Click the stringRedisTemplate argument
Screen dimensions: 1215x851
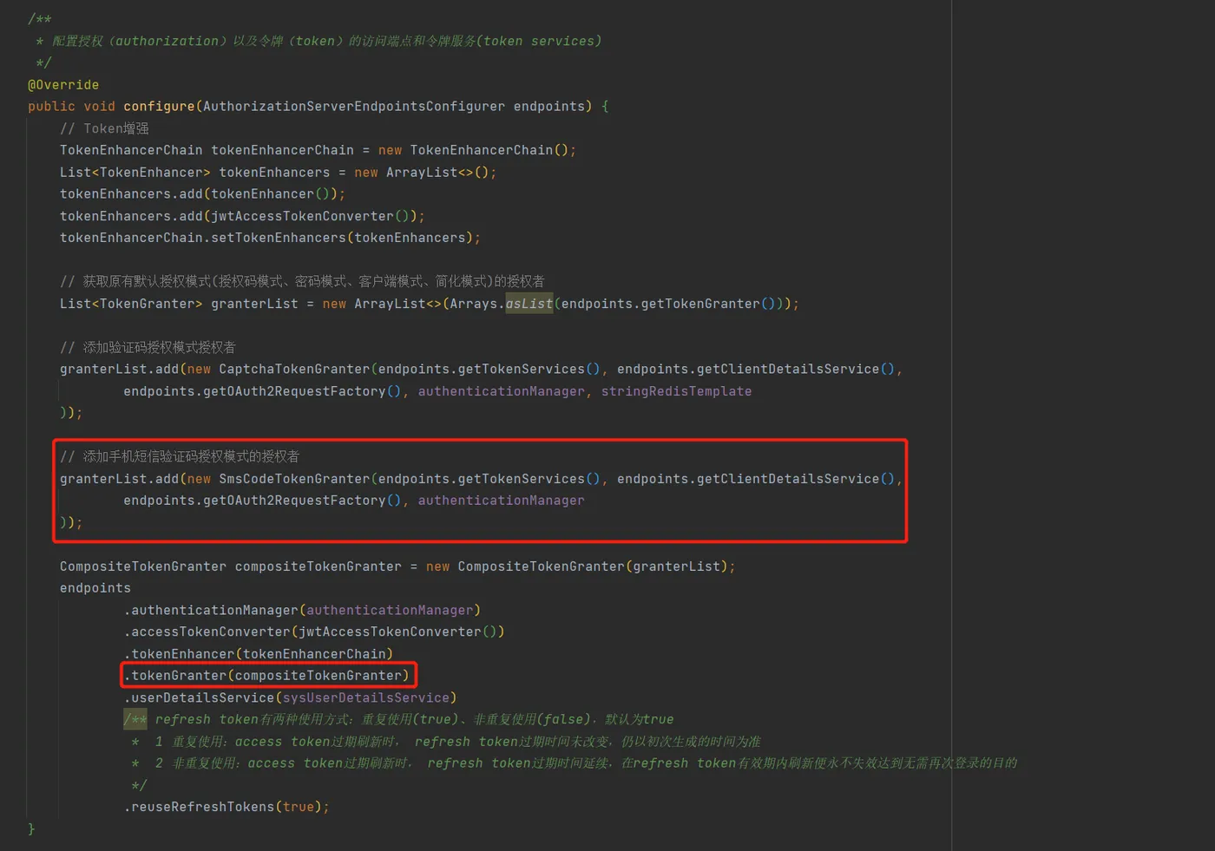coord(676,391)
